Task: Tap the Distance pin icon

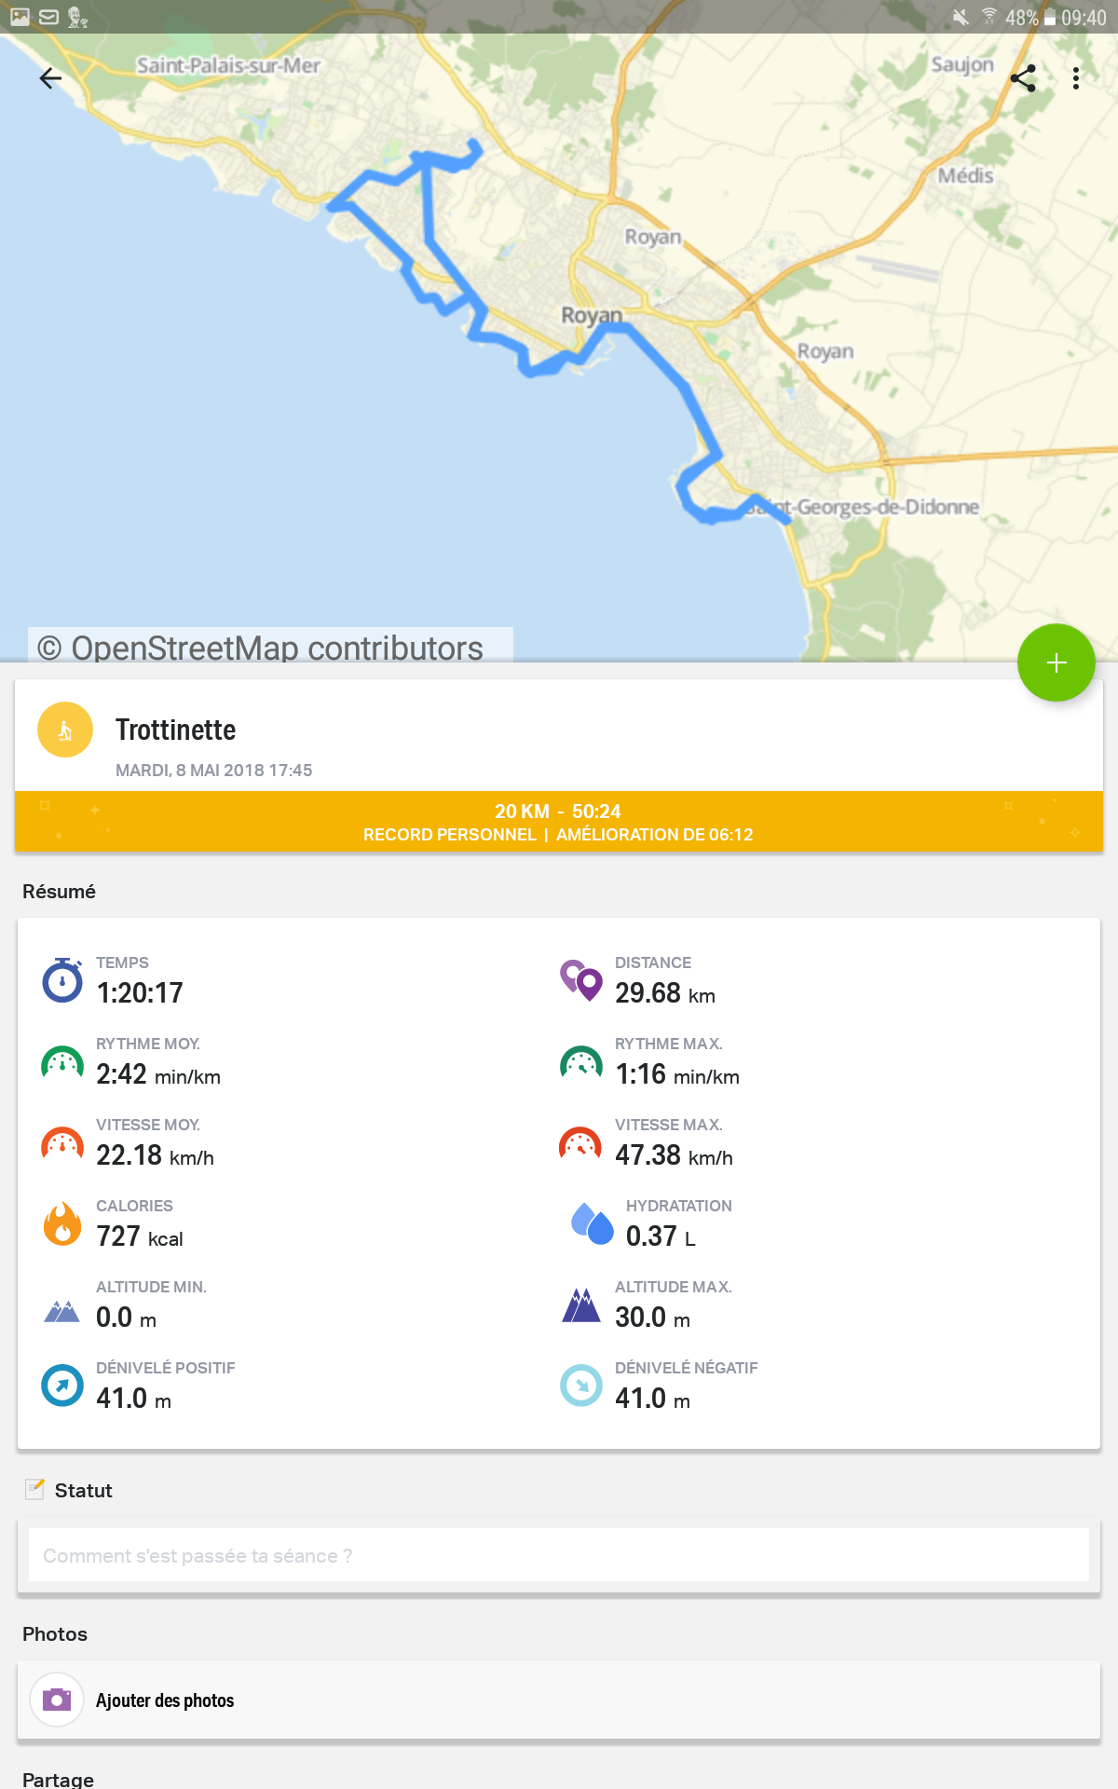Action: 580,980
